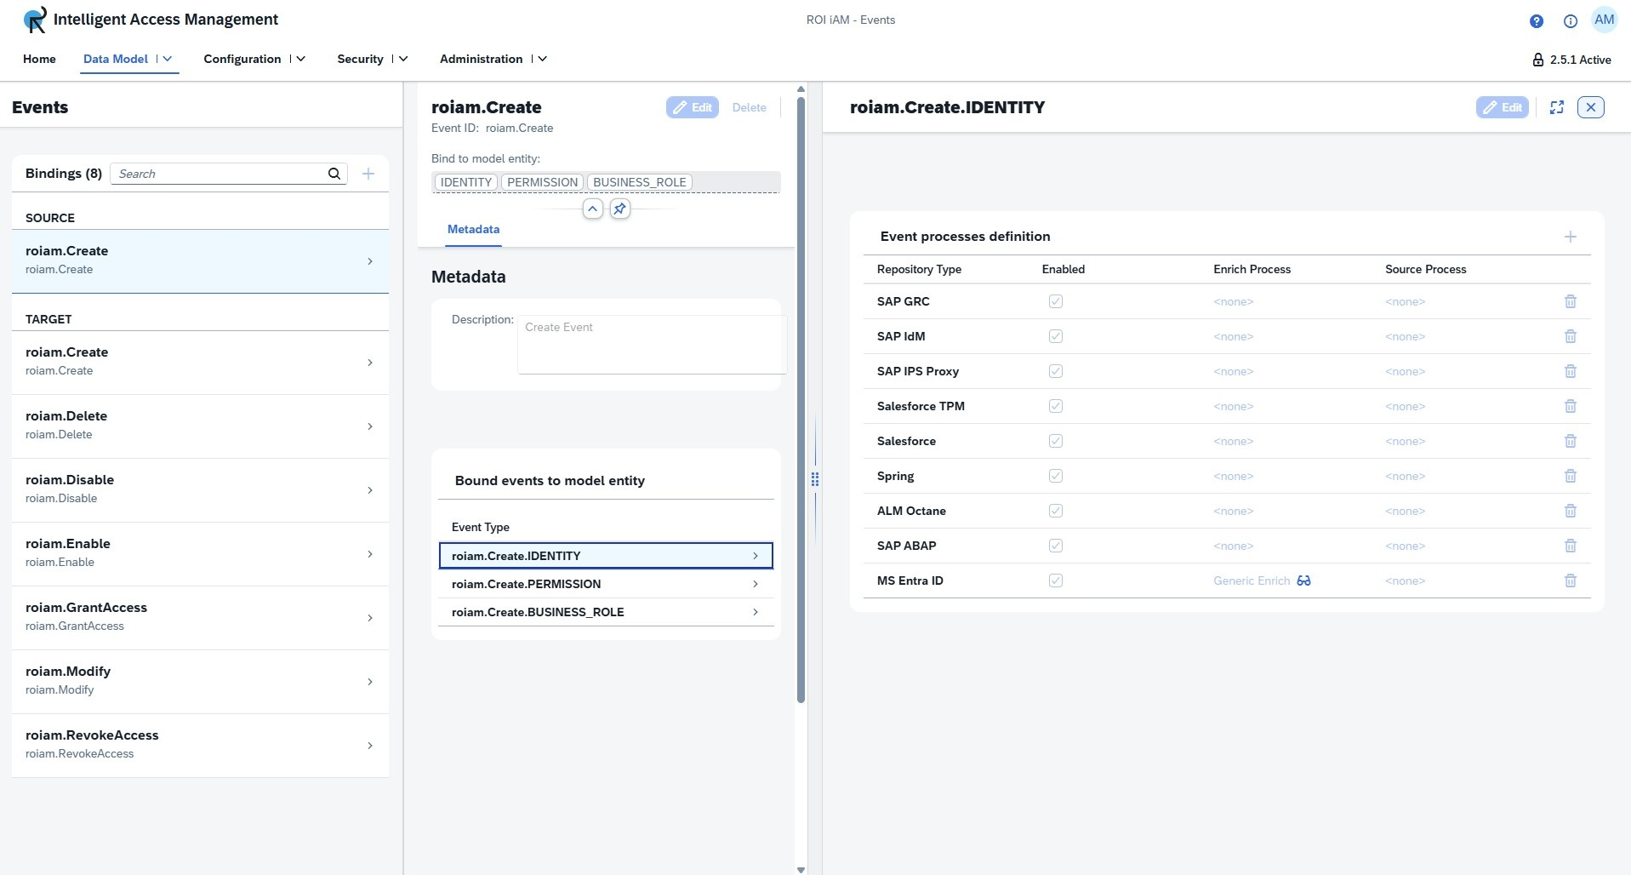This screenshot has height=875, width=1631.
Task: Click the pin icon below entity tags
Action: click(x=620, y=209)
